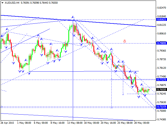
Task: Click the 0.82470 price scale label
Action: [x=162, y=8]
